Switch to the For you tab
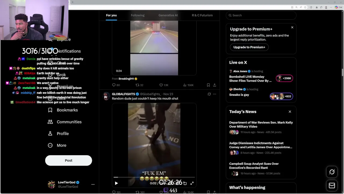The height and width of the screenshot is (194, 344). pyautogui.click(x=111, y=15)
